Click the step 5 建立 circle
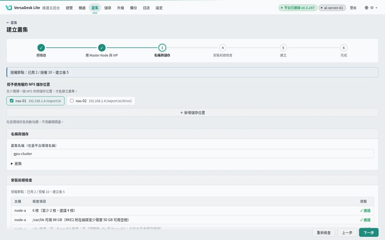The width and height of the screenshot is (385, 240). [283, 48]
